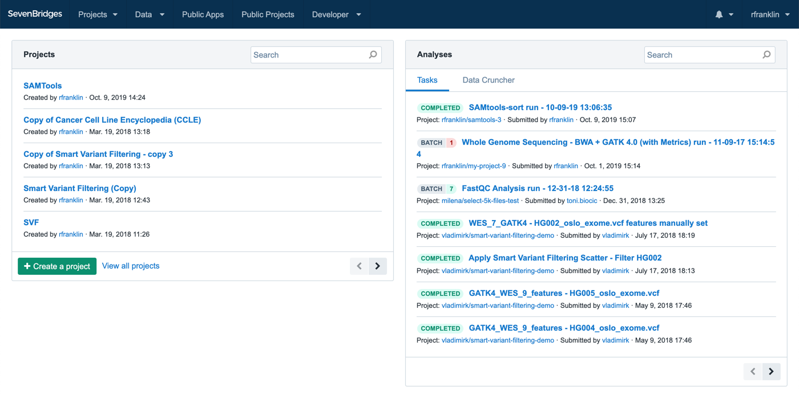
Task: Click the July 17, 2018 18:13 submission date
Action: point(665,271)
